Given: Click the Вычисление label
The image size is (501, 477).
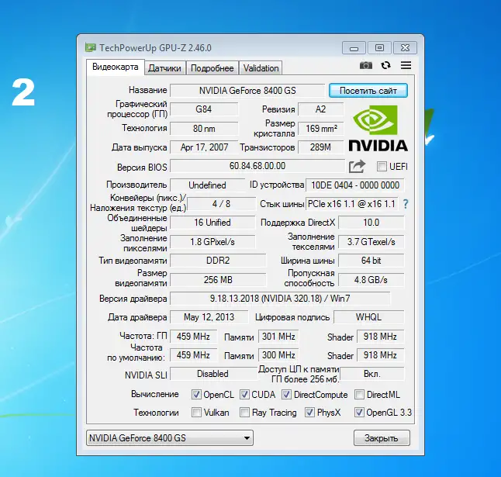Looking at the screenshot, I should (154, 394).
